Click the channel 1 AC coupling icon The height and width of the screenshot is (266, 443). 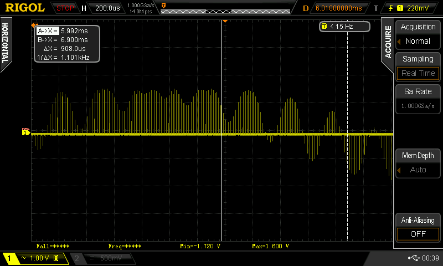click(x=23, y=258)
